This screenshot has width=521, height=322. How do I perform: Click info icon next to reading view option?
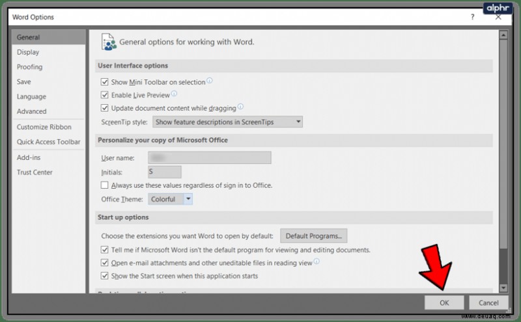click(x=317, y=262)
